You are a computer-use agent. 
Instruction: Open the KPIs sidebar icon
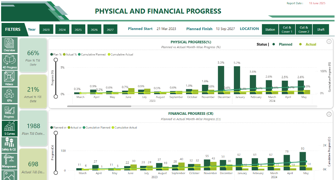(9, 95)
